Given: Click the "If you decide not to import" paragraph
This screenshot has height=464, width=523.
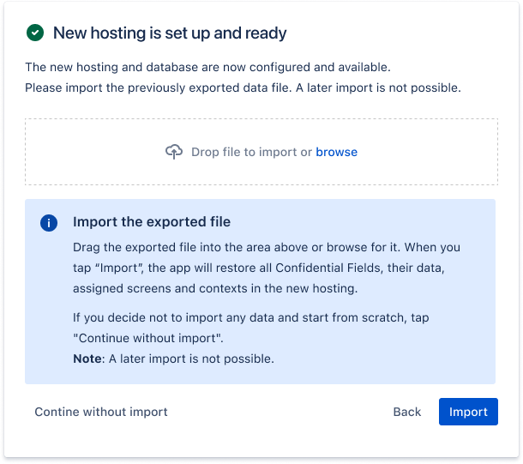Looking at the screenshot, I should (x=250, y=317).
